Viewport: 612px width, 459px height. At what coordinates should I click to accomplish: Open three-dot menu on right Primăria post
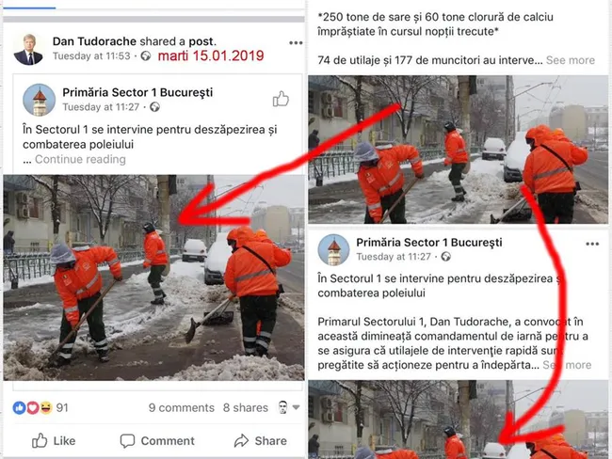coord(591,245)
